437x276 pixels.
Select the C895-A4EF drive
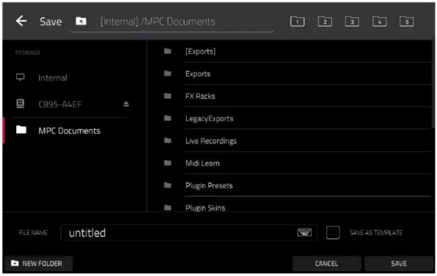pos(60,104)
